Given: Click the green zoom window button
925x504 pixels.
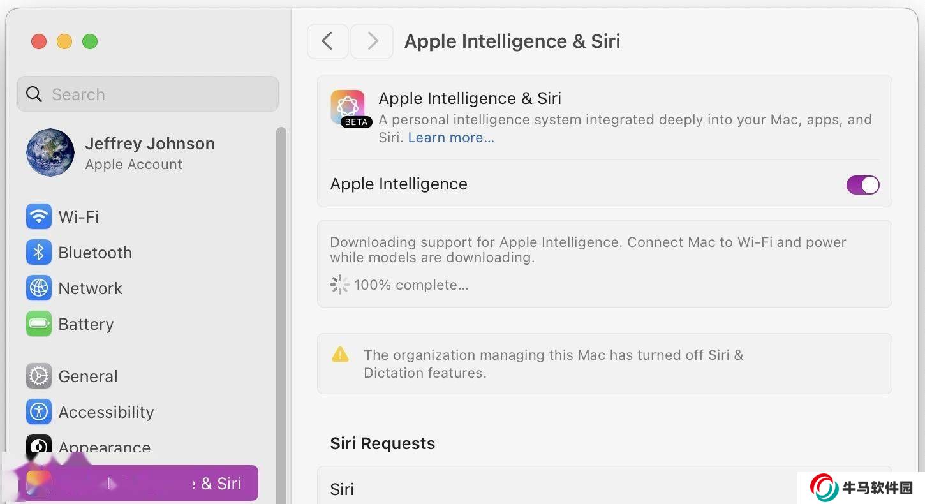Looking at the screenshot, I should point(90,42).
